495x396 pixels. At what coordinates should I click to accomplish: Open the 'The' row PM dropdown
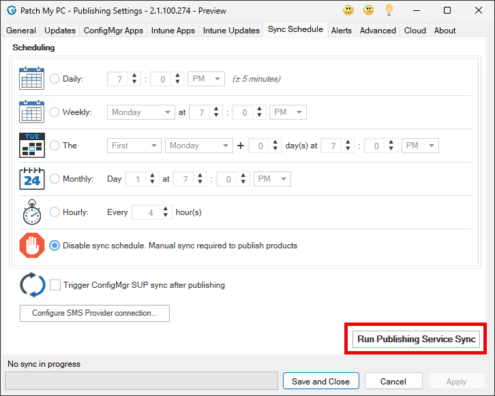[420, 146]
